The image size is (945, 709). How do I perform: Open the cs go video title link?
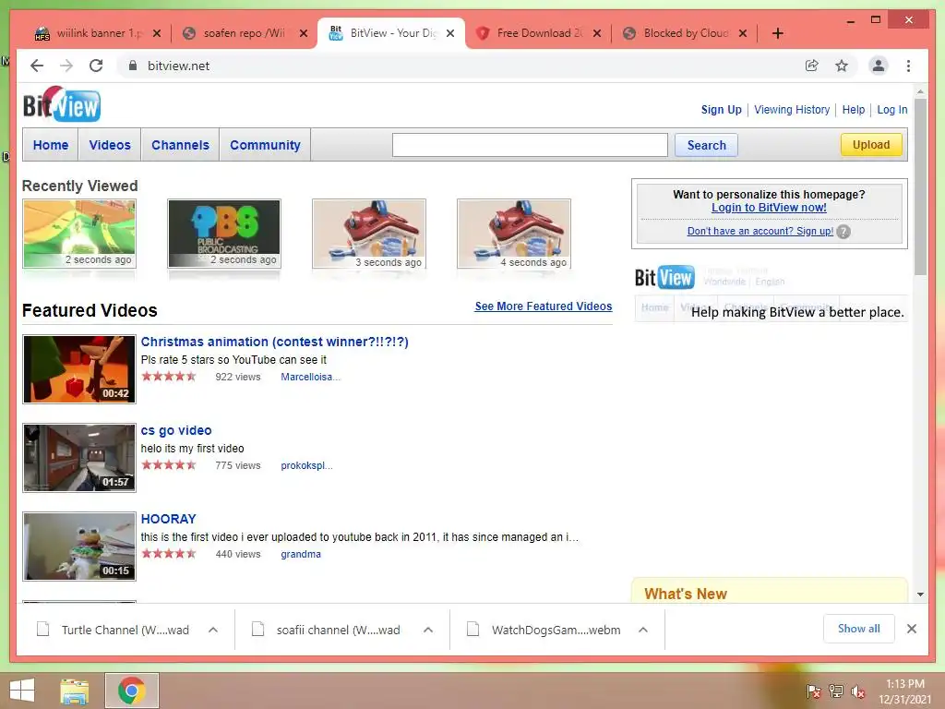tap(176, 430)
